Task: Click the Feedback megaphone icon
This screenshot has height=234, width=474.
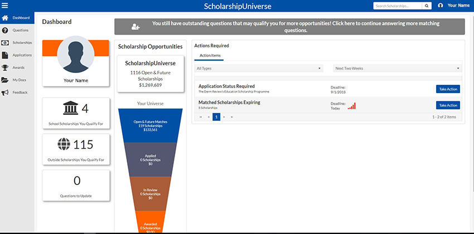Action: pos(5,92)
